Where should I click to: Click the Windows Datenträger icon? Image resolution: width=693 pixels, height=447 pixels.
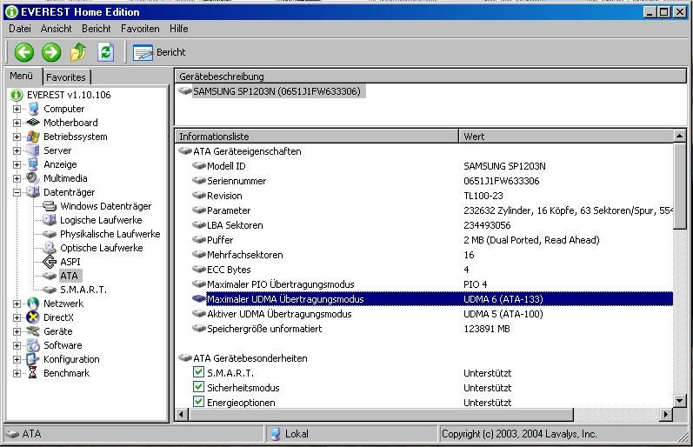click(50, 206)
